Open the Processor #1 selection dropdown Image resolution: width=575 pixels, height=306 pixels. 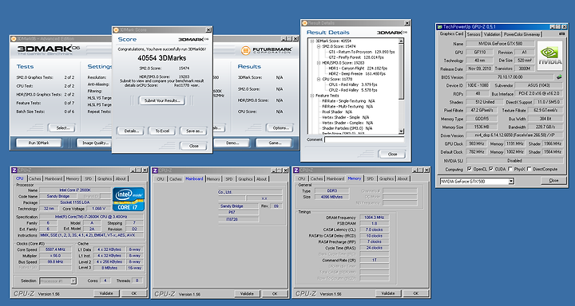click(73, 280)
